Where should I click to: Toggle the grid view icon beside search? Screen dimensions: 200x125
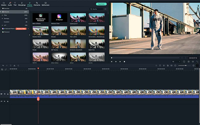pos(105,9)
